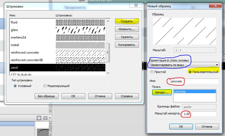Click the Масштаб field showing 1 : 1
Screen dimensions: 225x136
click(x=195, y=50)
